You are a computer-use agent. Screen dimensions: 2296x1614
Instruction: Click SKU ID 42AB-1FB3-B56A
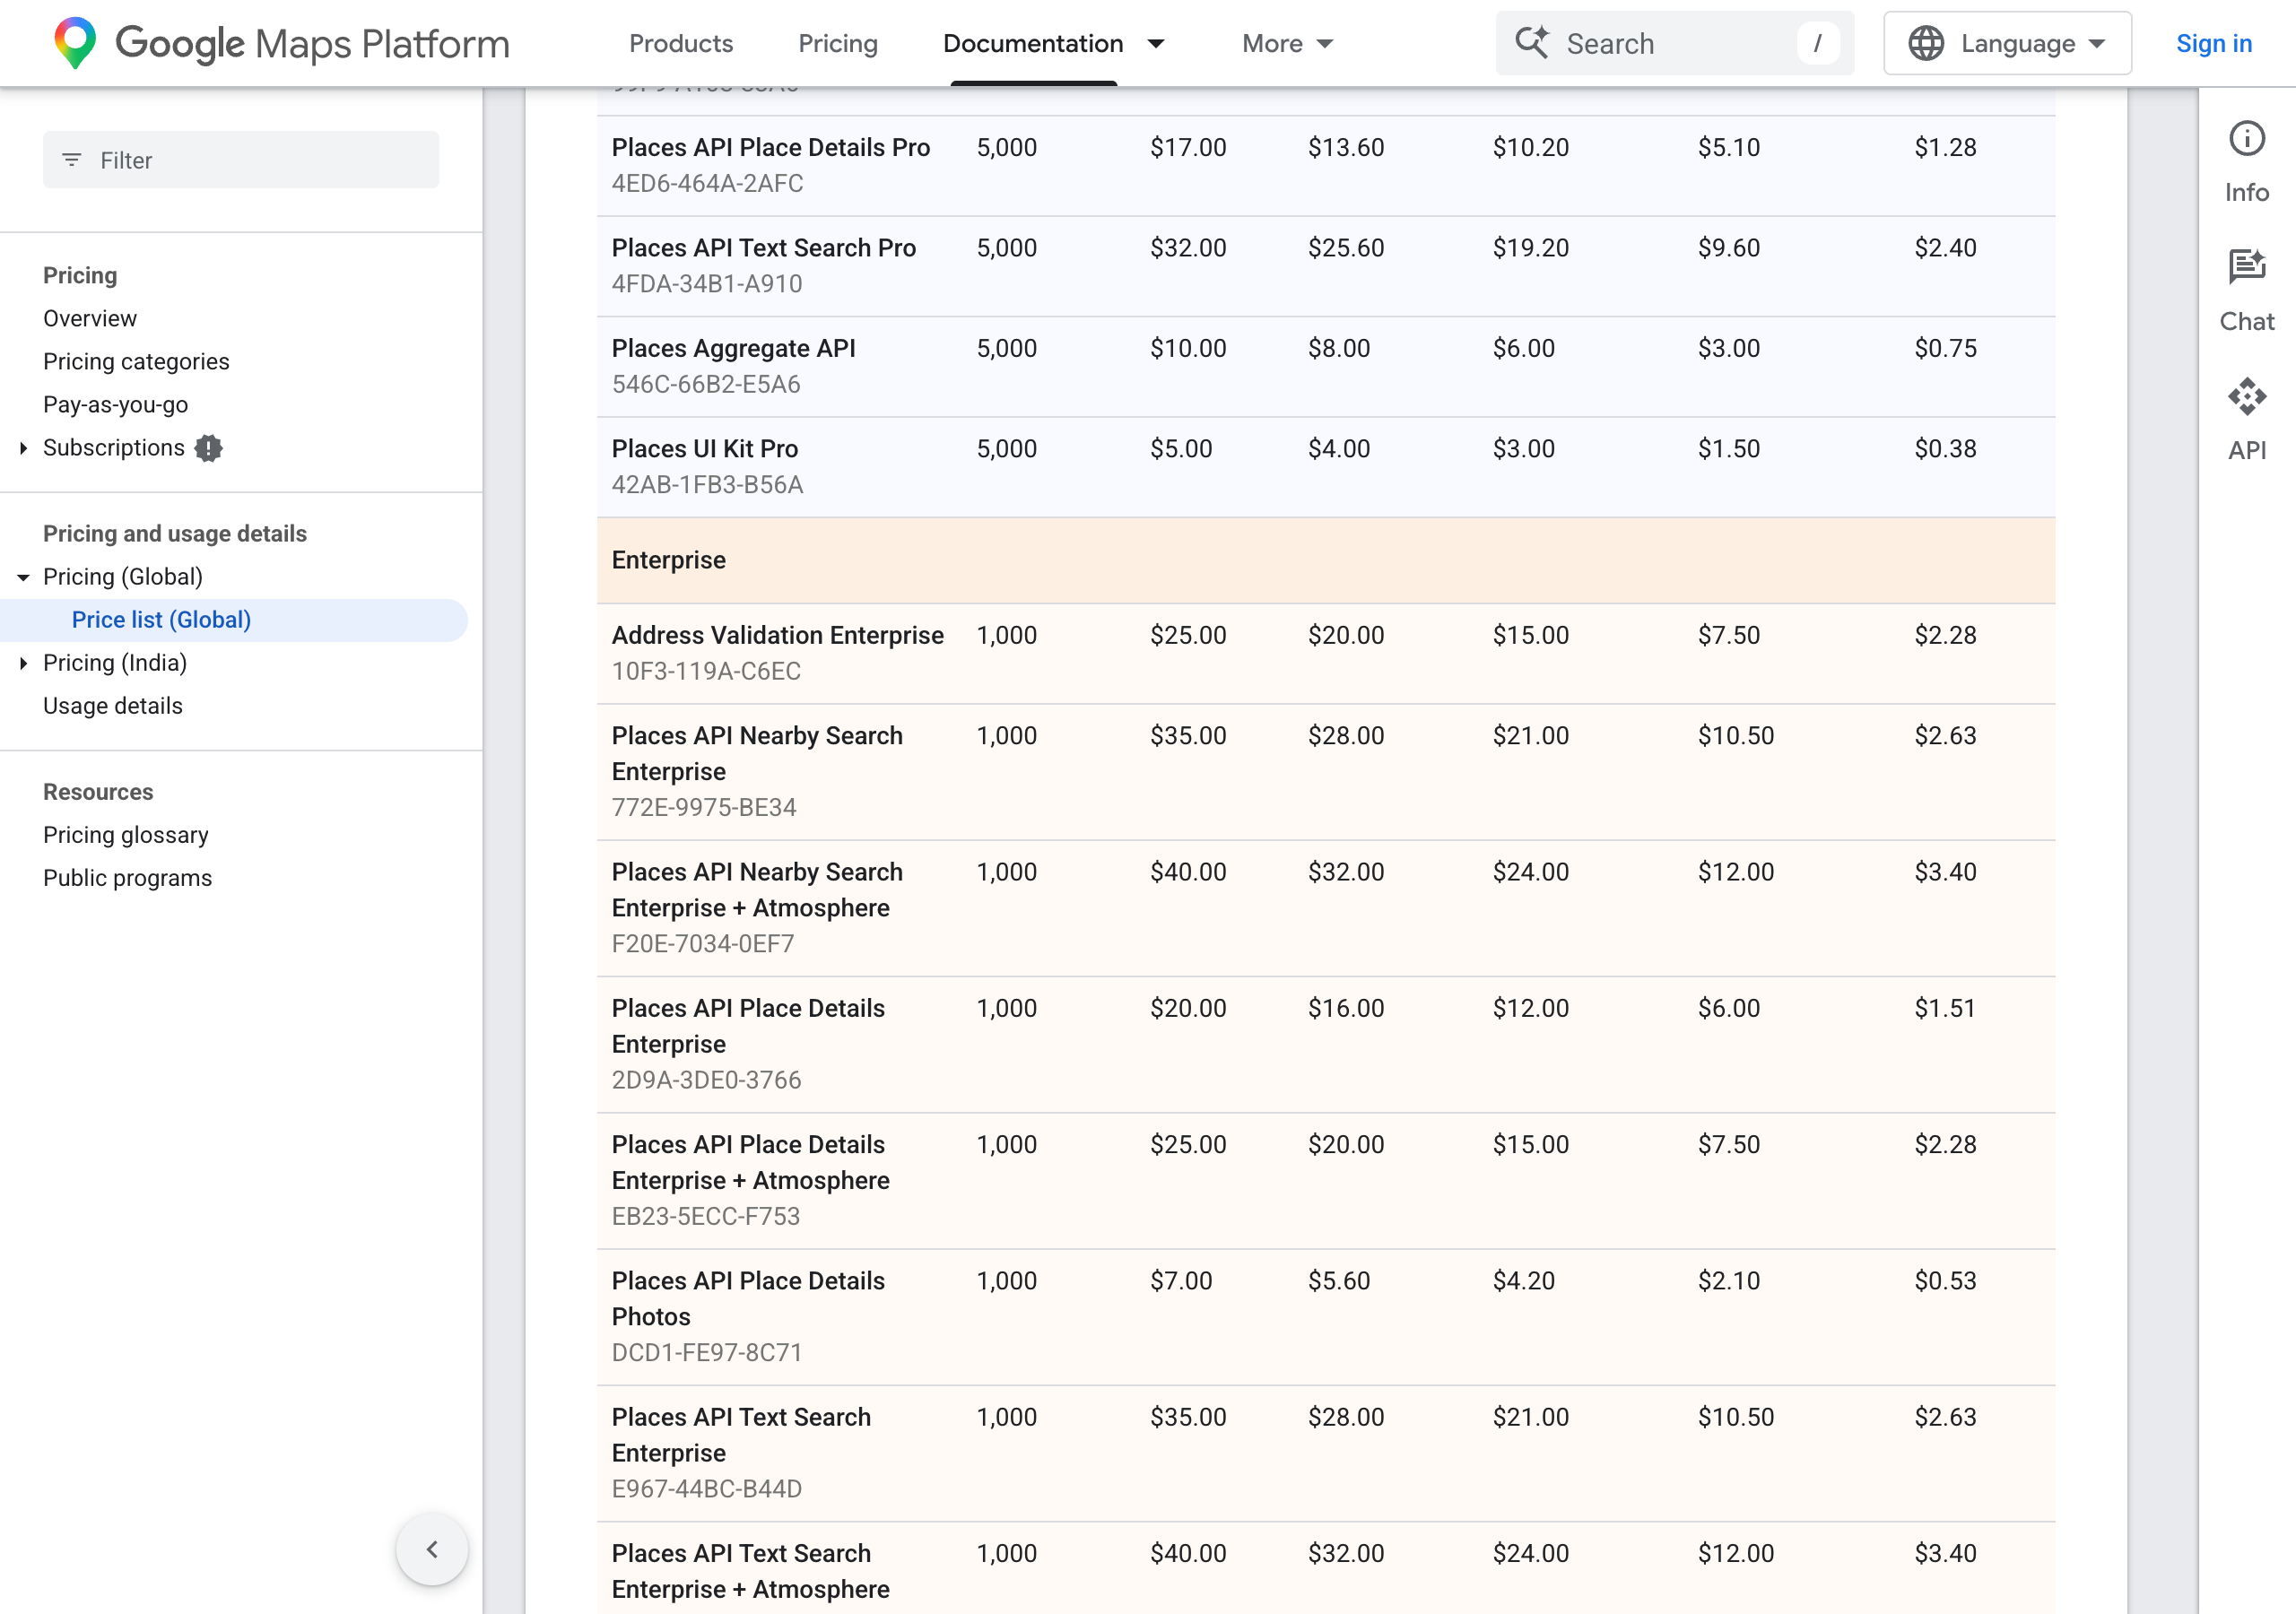pyautogui.click(x=708, y=485)
